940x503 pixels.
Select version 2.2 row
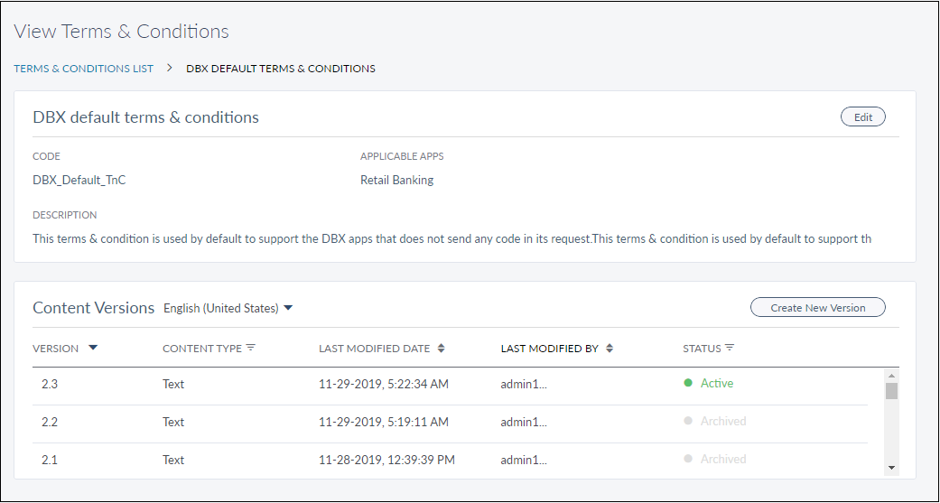50,422
